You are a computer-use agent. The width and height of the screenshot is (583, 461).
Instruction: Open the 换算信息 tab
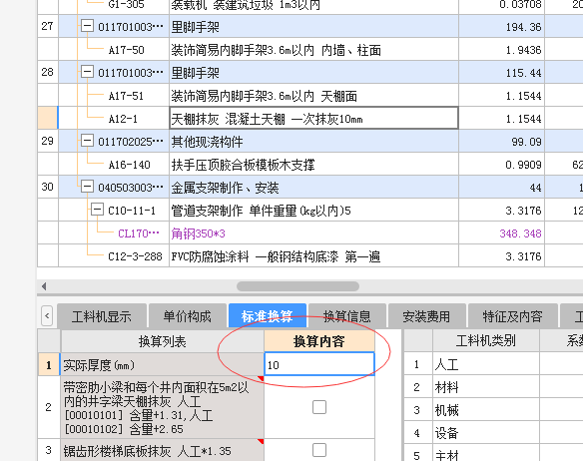tap(346, 316)
